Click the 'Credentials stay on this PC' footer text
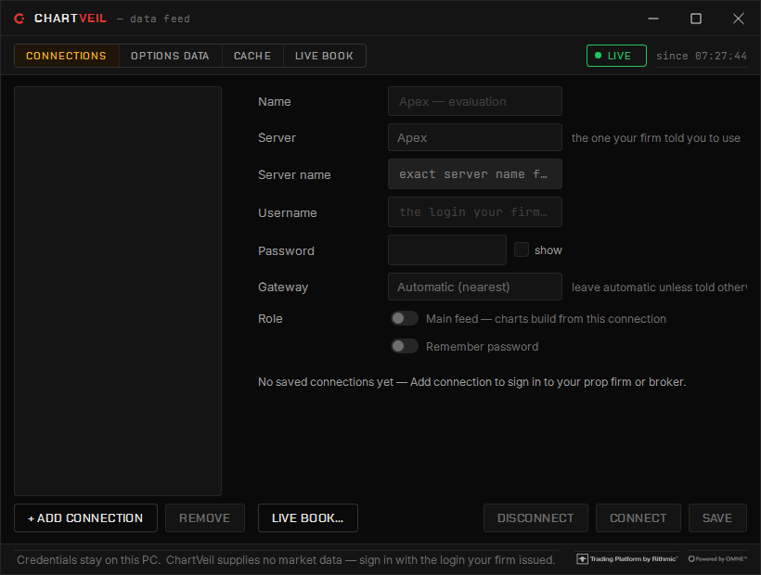The height and width of the screenshot is (575, 761). point(286,560)
